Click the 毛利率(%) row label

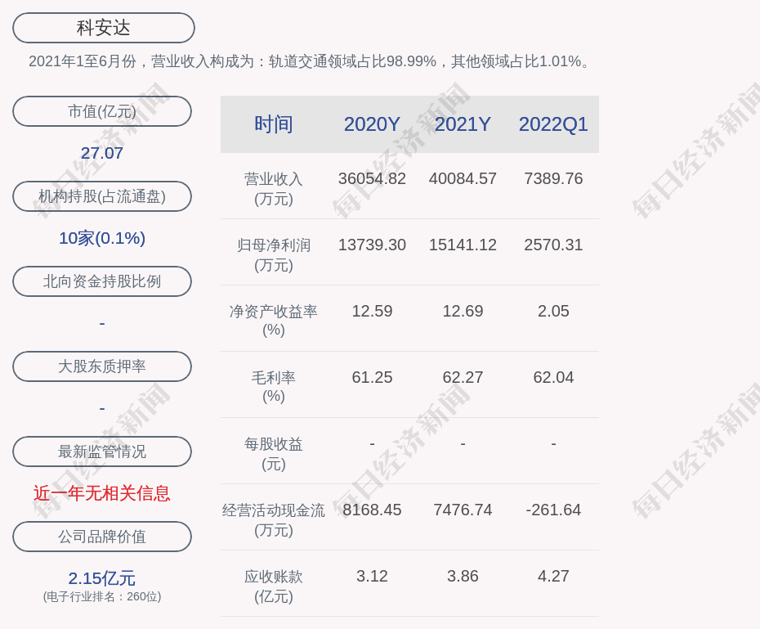pos(274,387)
